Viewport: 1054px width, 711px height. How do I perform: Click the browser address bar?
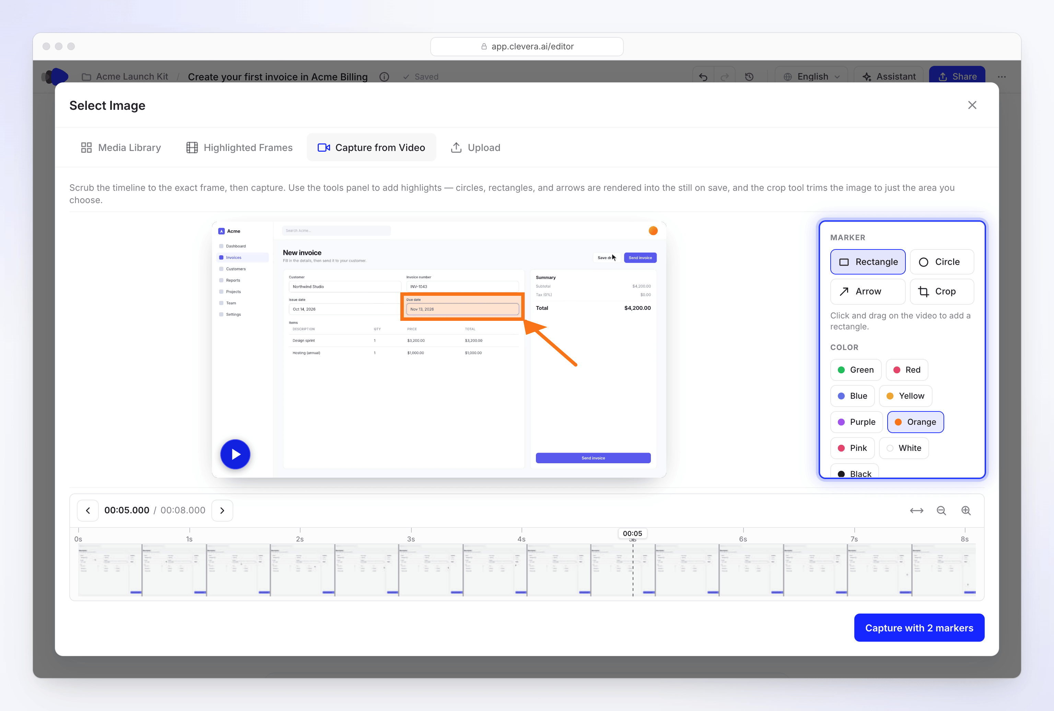pyautogui.click(x=527, y=46)
